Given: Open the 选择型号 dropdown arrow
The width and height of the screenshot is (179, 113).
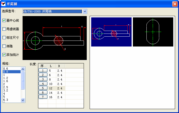Looking at the screenshot, I should tap(85, 11).
